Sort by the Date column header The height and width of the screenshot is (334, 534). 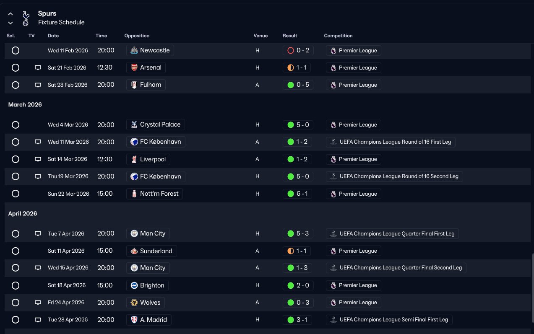click(x=53, y=36)
